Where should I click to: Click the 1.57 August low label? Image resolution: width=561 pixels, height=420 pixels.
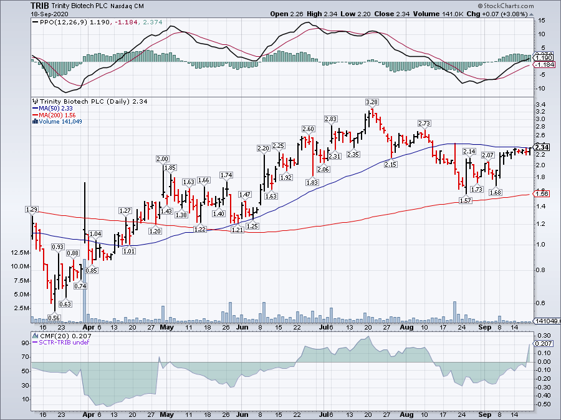pos(465,200)
